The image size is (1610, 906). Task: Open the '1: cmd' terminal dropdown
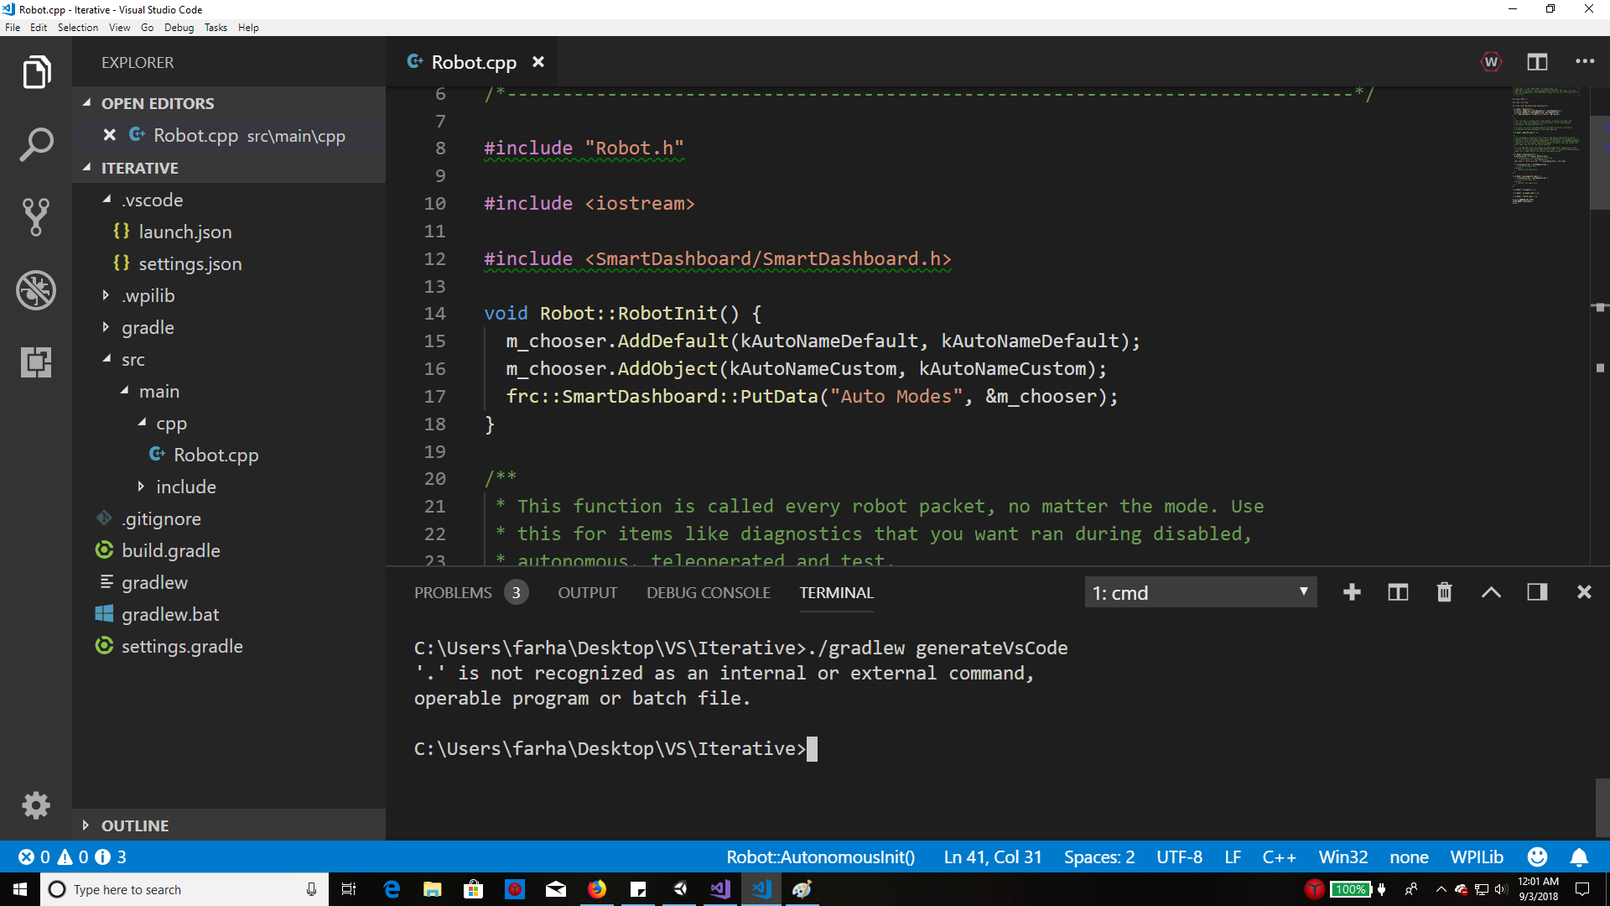[x=1201, y=591]
